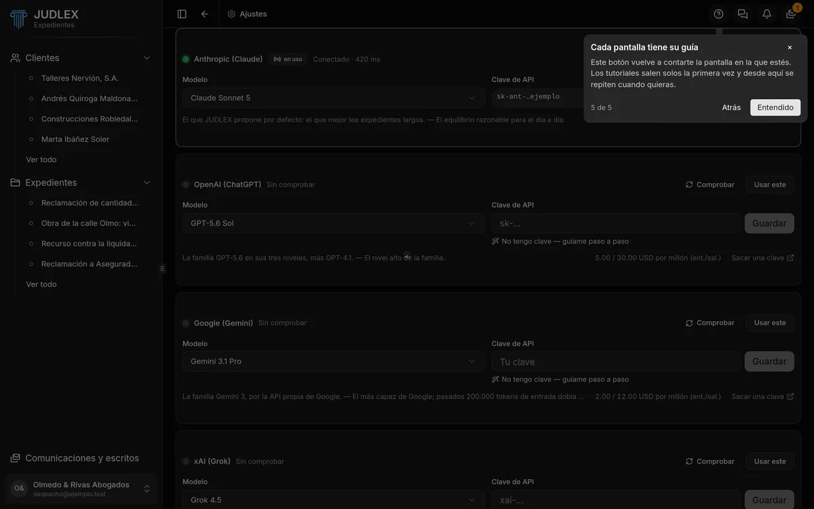Screen dimensions: 814x509
Task: Click the sidebar resize grip handle
Action: coord(162,268)
